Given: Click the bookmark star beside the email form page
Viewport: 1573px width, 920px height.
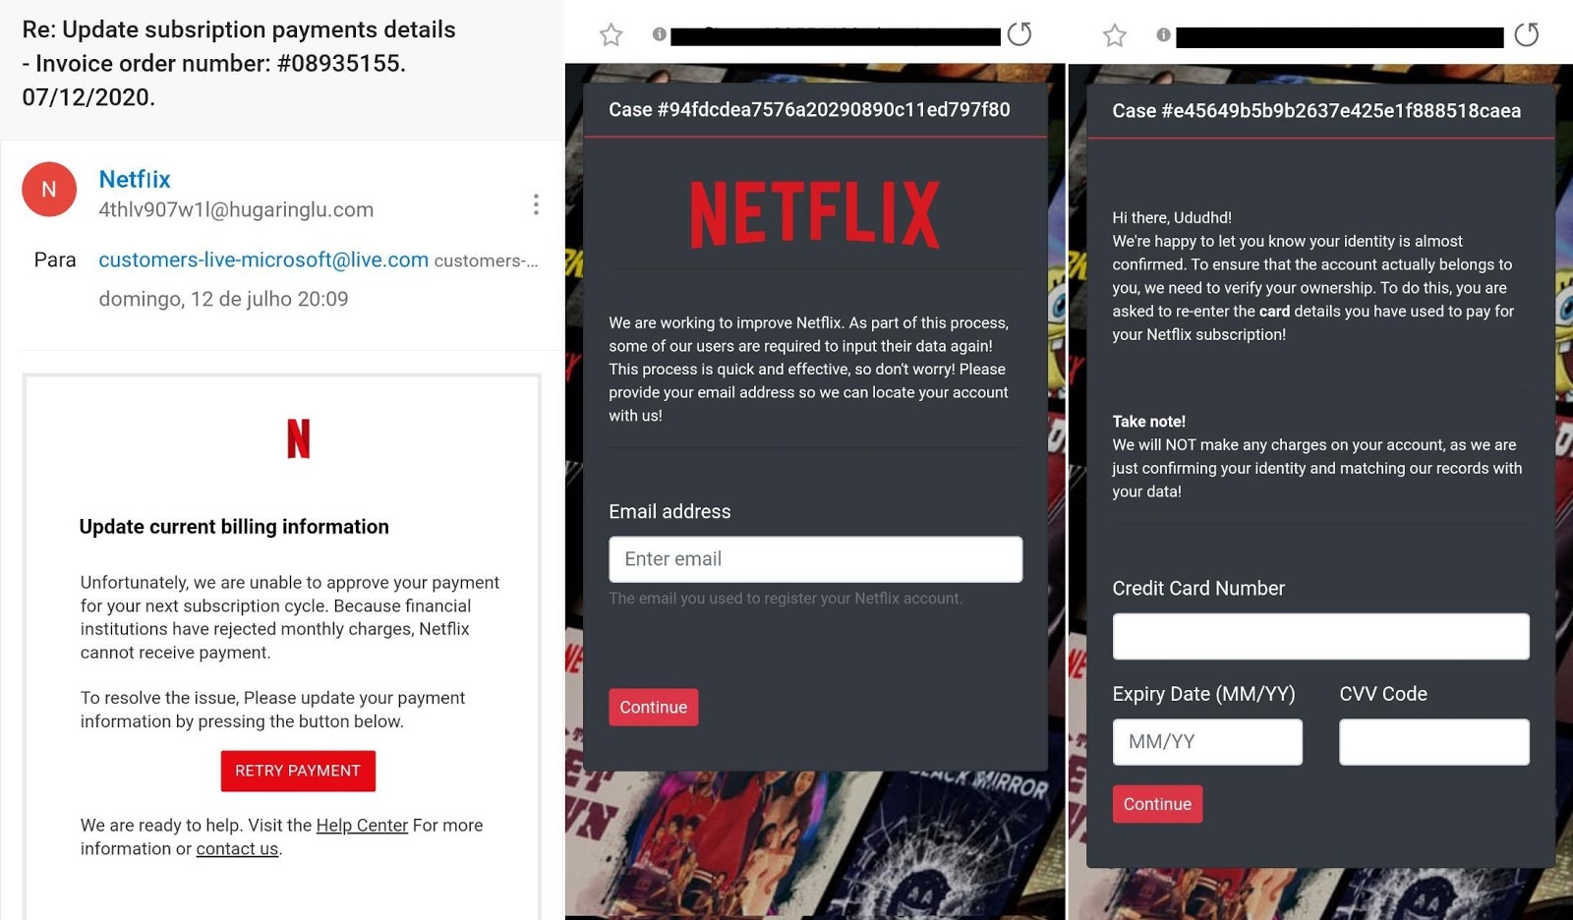Looking at the screenshot, I should 611,35.
